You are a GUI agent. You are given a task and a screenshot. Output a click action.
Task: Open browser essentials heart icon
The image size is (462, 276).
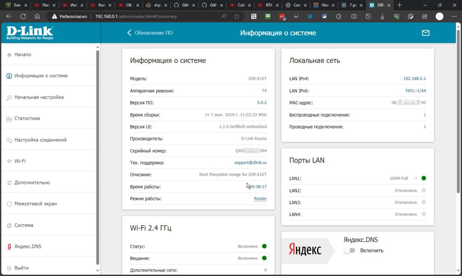click(x=397, y=16)
